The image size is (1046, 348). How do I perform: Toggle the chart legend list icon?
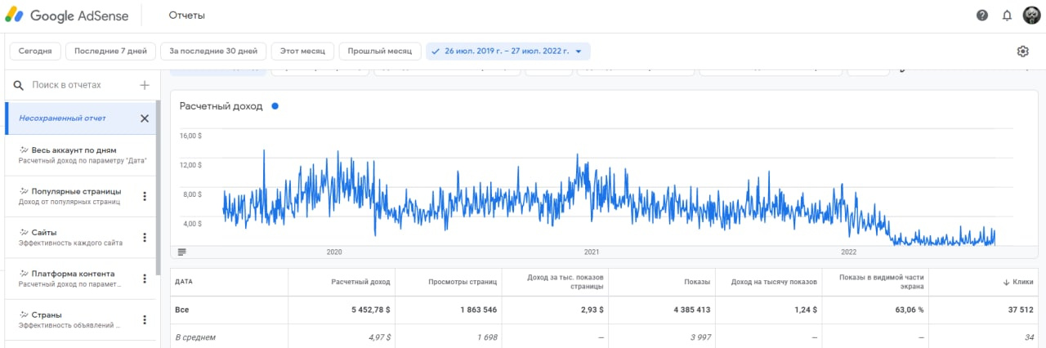(x=181, y=252)
